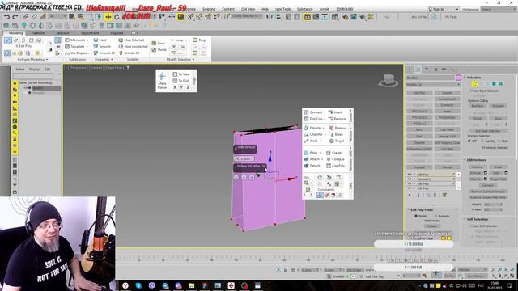This screenshot has width=518, height=291.
Task: Toggle the Angle Snap icon
Action: pyautogui.click(x=199, y=17)
